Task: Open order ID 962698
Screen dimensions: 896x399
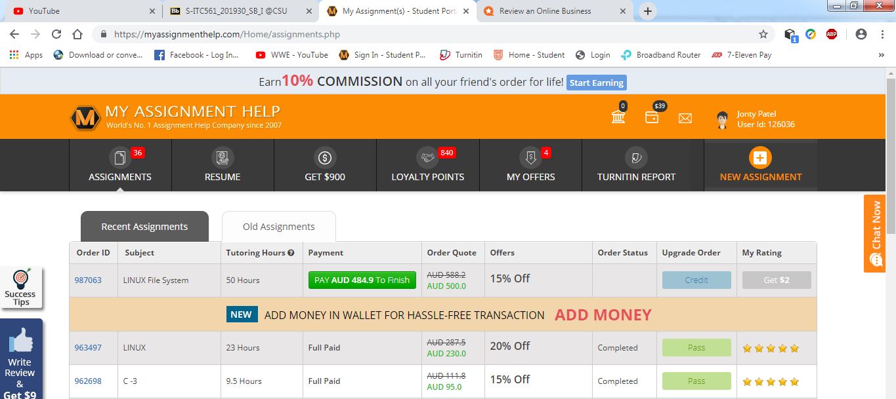Action: [x=88, y=381]
